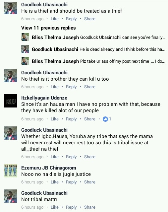
Task: Like the 'He is a thief' comment
Action: click(x=55, y=19)
